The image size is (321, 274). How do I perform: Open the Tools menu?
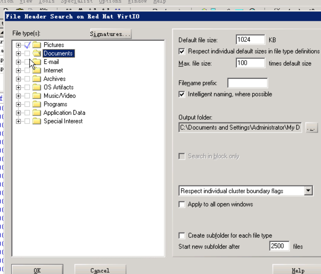46,1
